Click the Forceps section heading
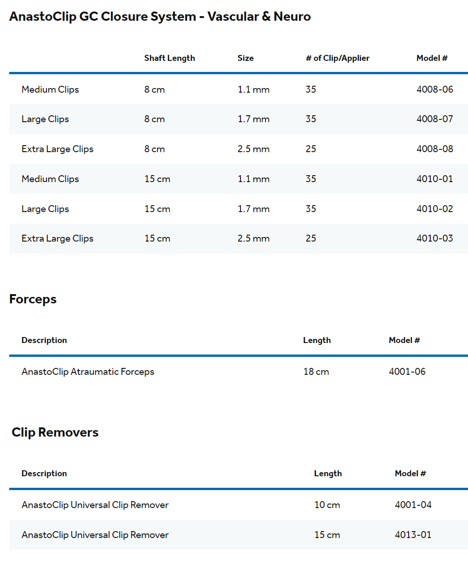Viewport: 468px width, 562px height. click(x=33, y=299)
